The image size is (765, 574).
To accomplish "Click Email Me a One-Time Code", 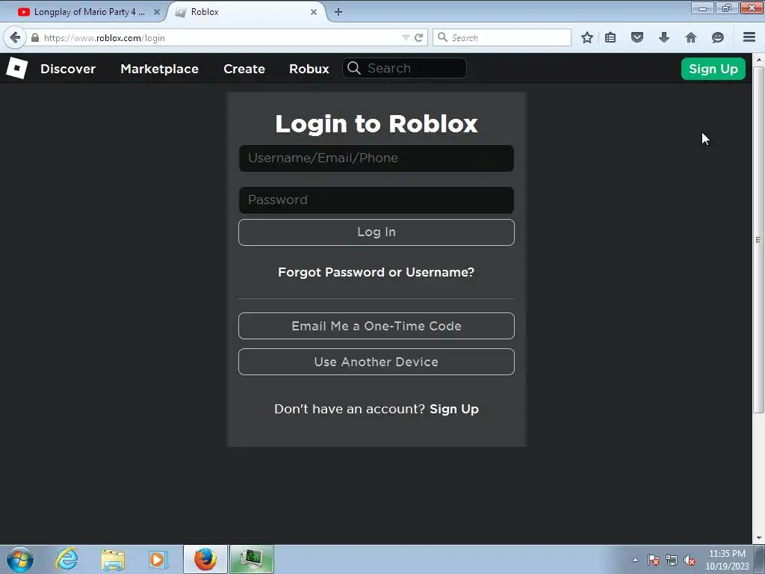I will 377,326.
